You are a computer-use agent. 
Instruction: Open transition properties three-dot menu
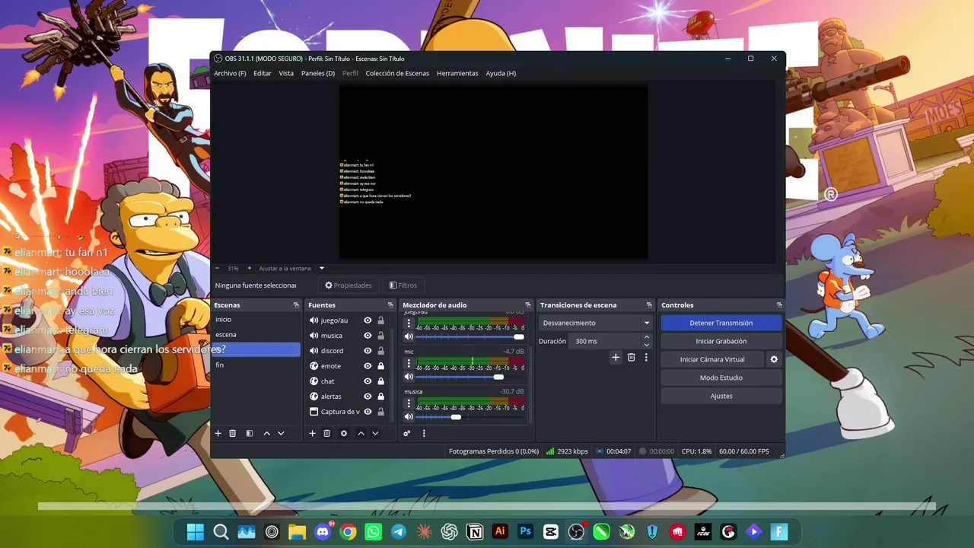pos(646,357)
